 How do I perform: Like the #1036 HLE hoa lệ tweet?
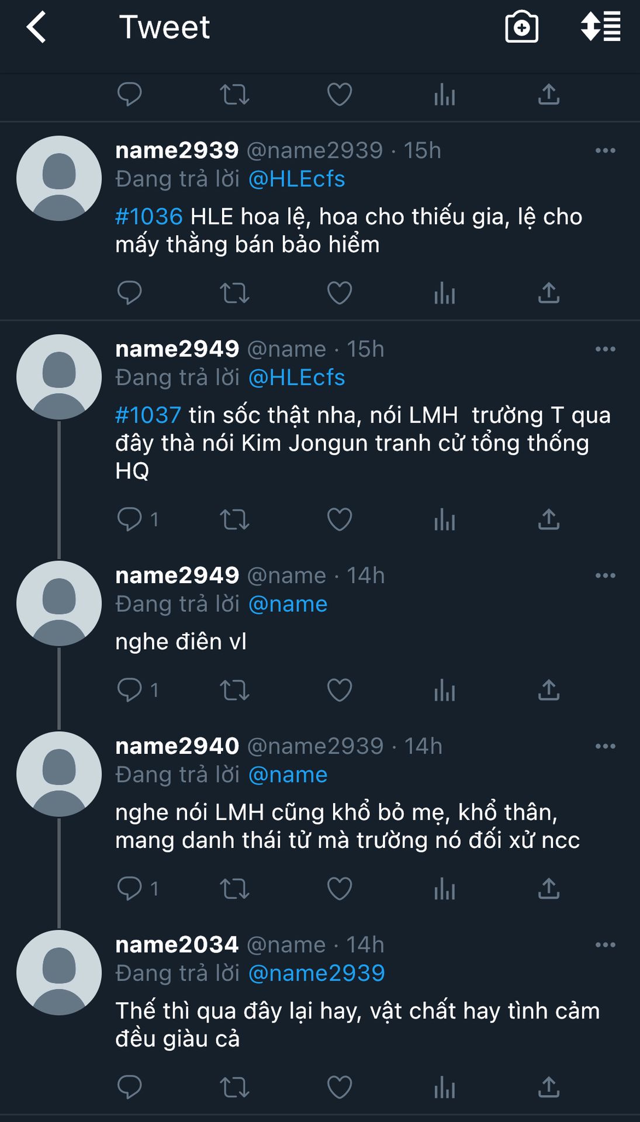pos(339,293)
